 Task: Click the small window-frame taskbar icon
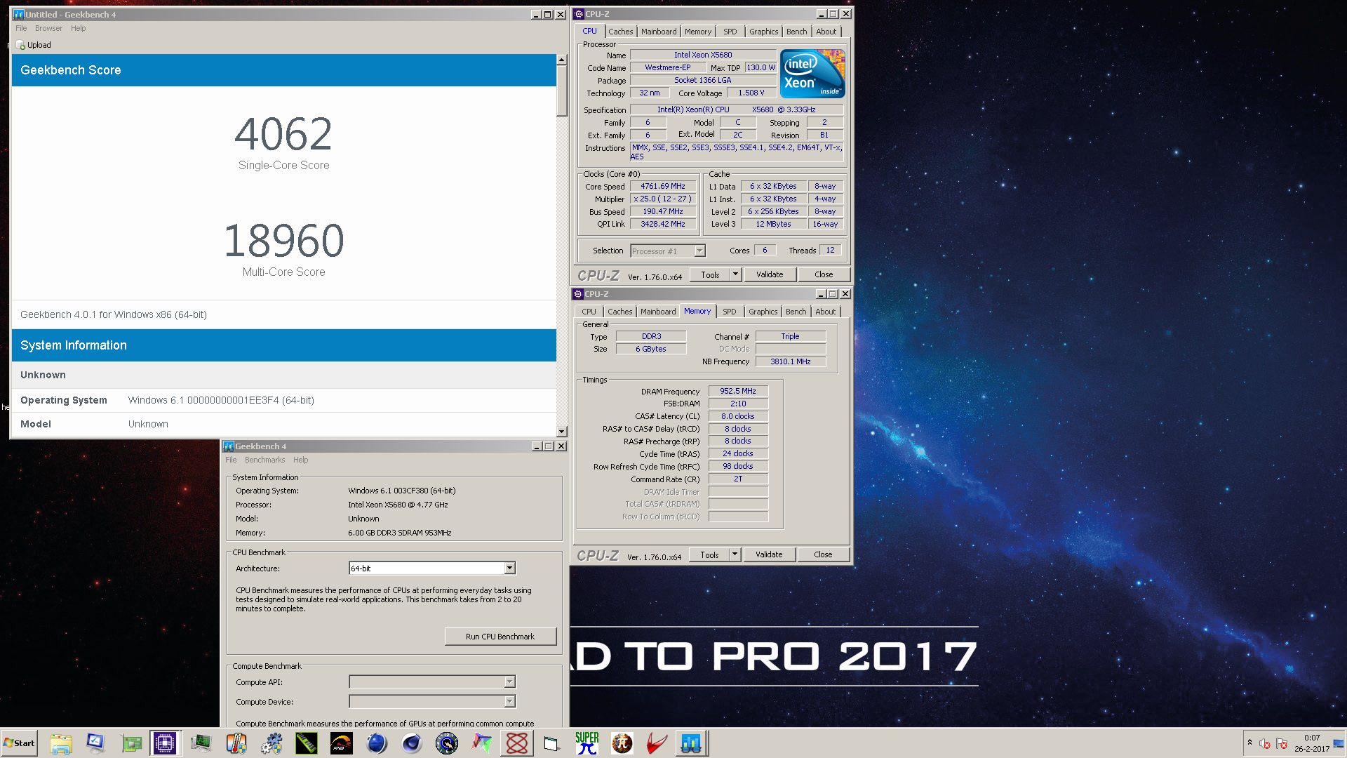[551, 743]
